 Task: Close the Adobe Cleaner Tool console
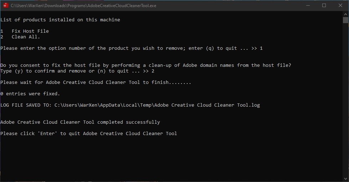pos(340,5)
